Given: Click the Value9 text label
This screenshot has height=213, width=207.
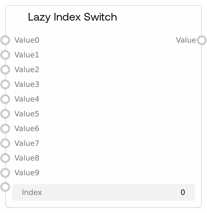Looking at the screenshot, I should [27, 173].
